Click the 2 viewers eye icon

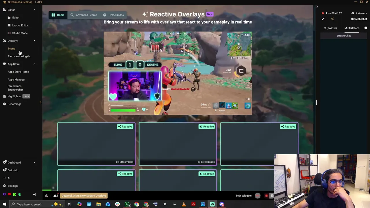coord(353,13)
